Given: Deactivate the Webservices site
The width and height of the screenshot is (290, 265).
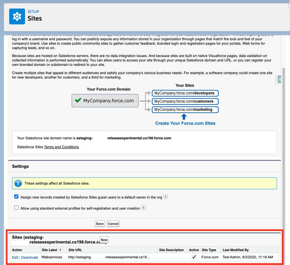Looking at the screenshot, I should (29, 257).
